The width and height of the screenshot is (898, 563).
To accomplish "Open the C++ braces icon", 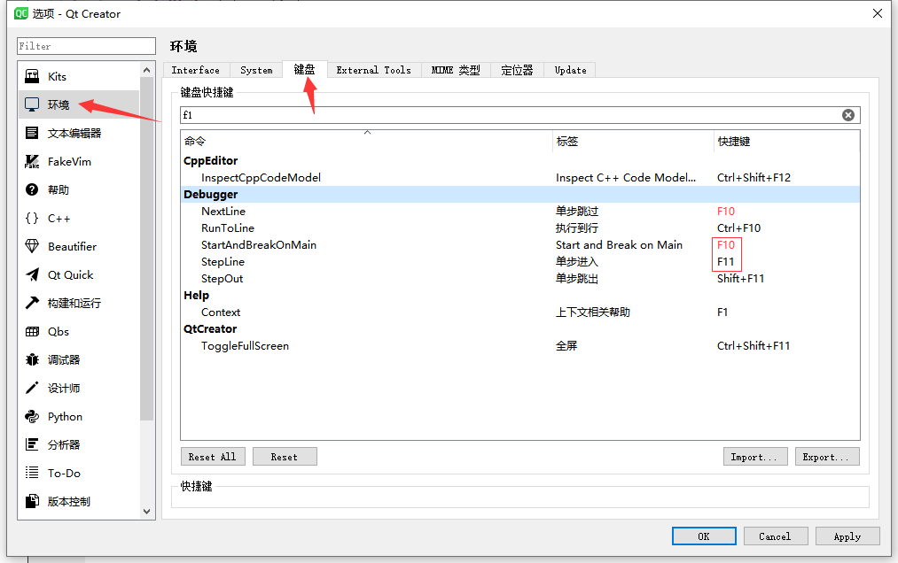I will [x=32, y=218].
